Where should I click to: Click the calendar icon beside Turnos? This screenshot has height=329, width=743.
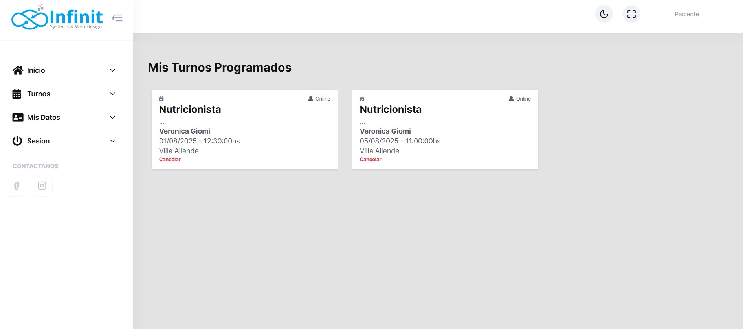17,94
